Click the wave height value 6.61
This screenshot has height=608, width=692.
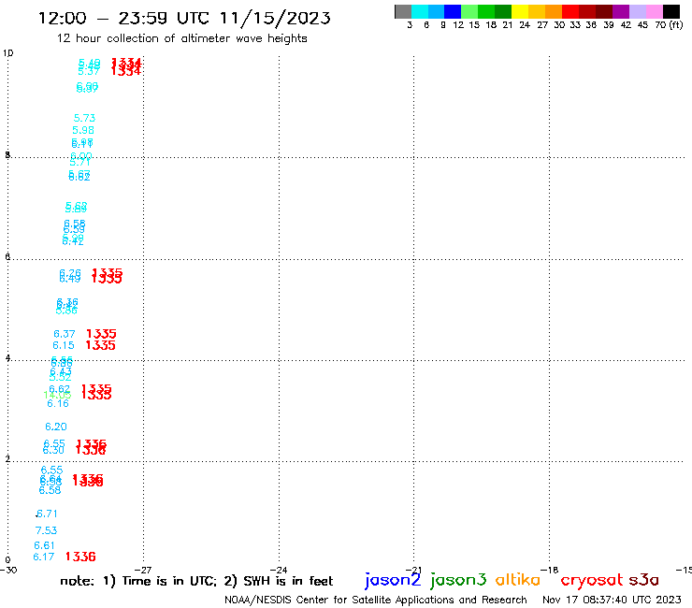[x=44, y=545]
